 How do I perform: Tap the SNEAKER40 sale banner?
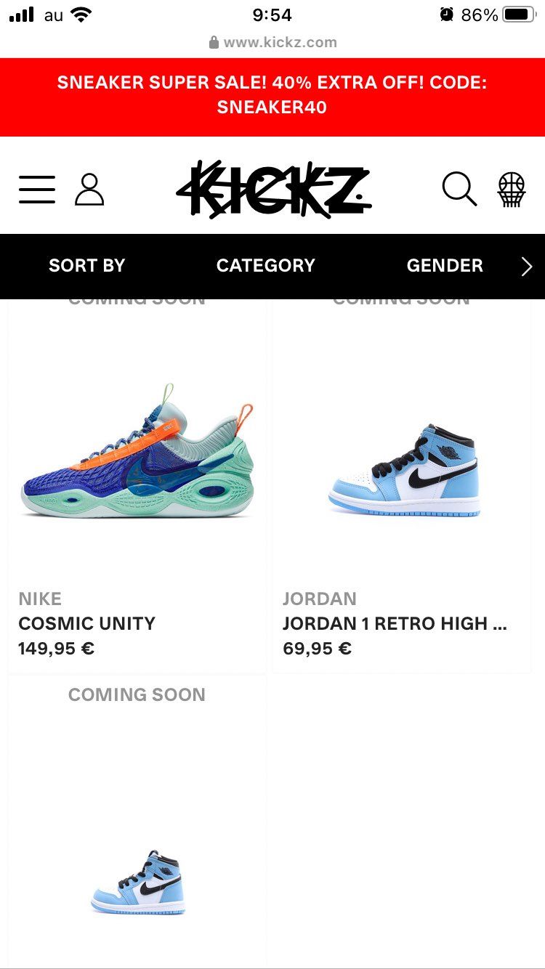(x=272, y=95)
